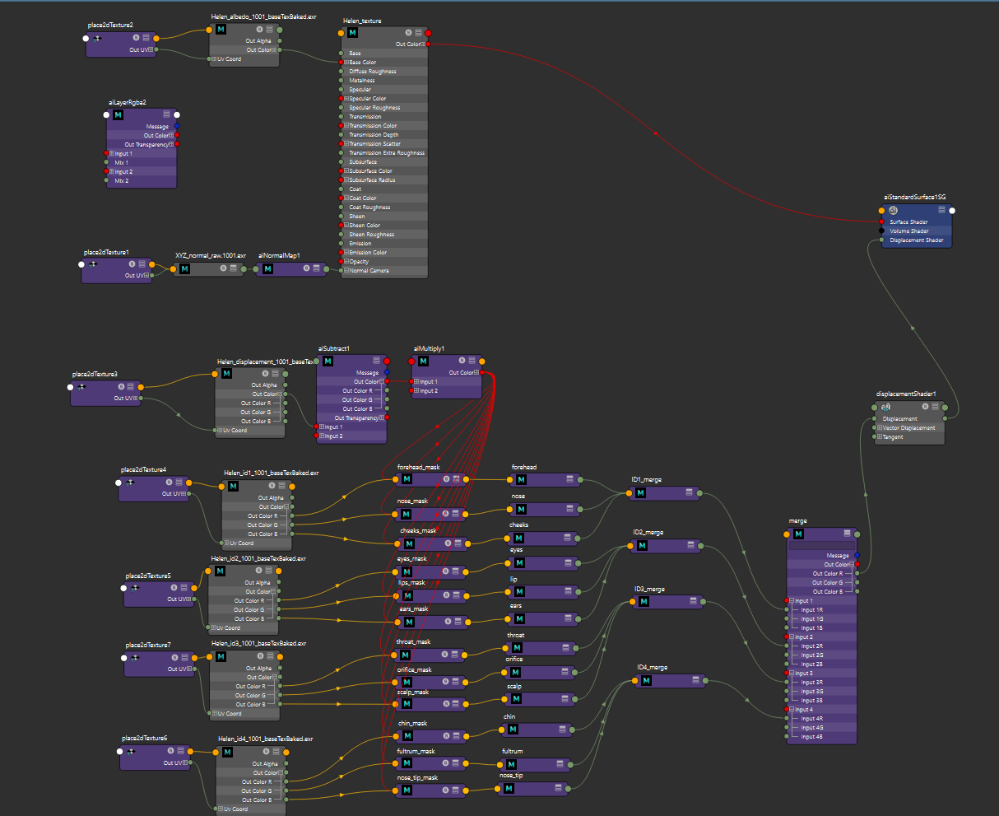Screen dimensions: 999x816
Task: Click the Out Color output port on aiMultiply1
Action: coord(483,371)
